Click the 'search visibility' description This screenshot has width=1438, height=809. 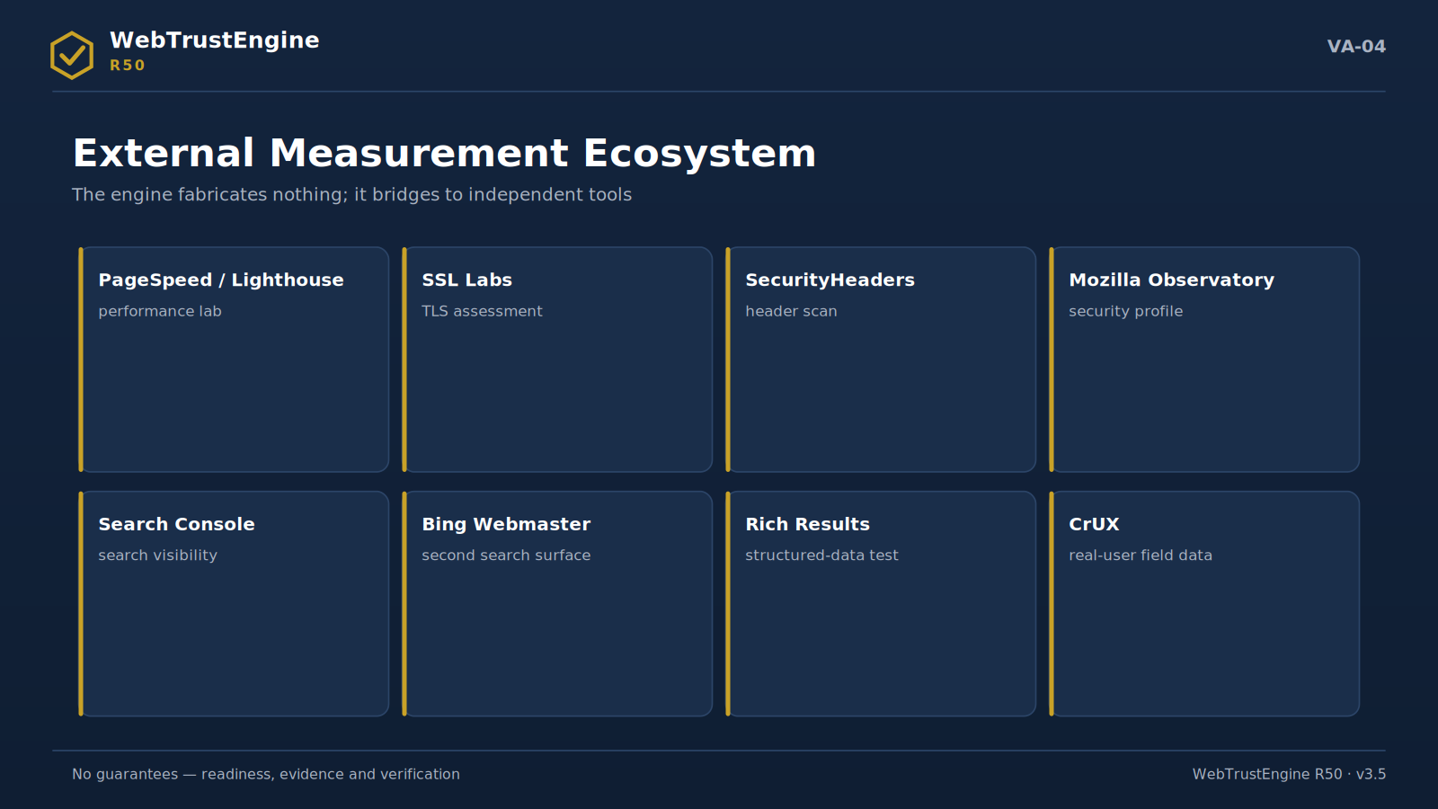point(157,556)
